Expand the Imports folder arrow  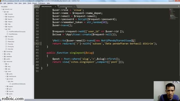coord(4,27)
